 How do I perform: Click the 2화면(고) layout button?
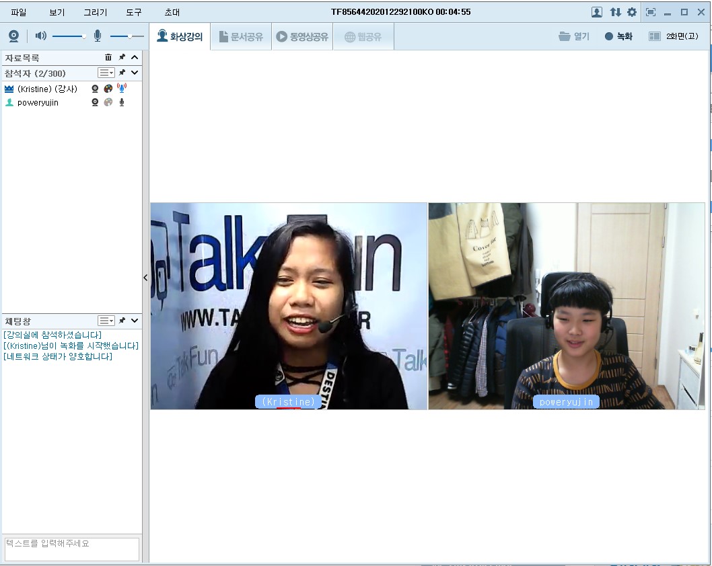pyautogui.click(x=674, y=37)
